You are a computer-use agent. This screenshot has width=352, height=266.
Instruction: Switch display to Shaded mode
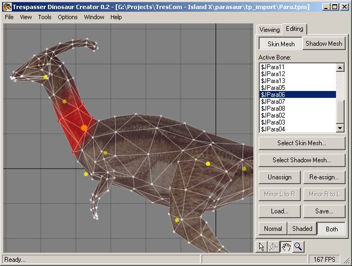(302, 229)
